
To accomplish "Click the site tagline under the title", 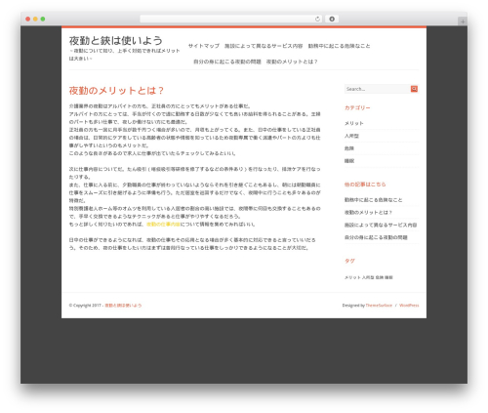I will pos(124,55).
